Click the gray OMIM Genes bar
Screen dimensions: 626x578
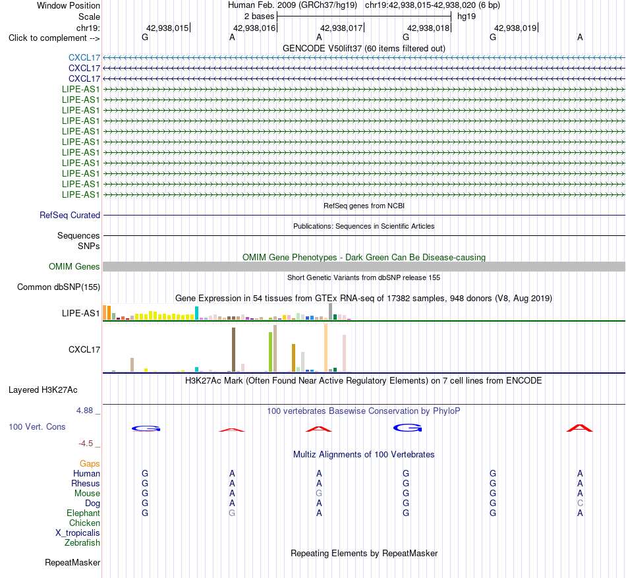point(364,267)
